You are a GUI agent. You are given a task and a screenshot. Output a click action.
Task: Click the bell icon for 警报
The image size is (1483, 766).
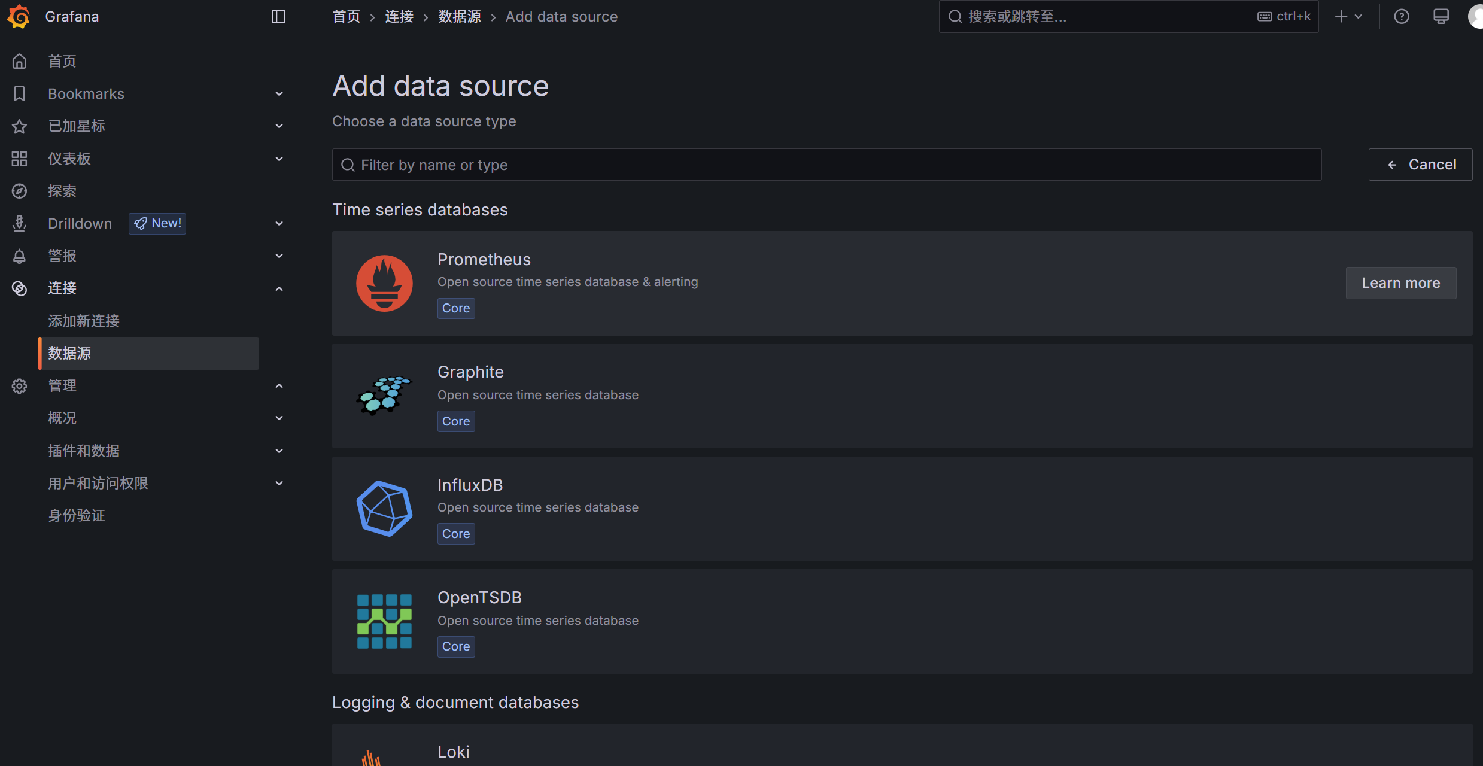(19, 256)
